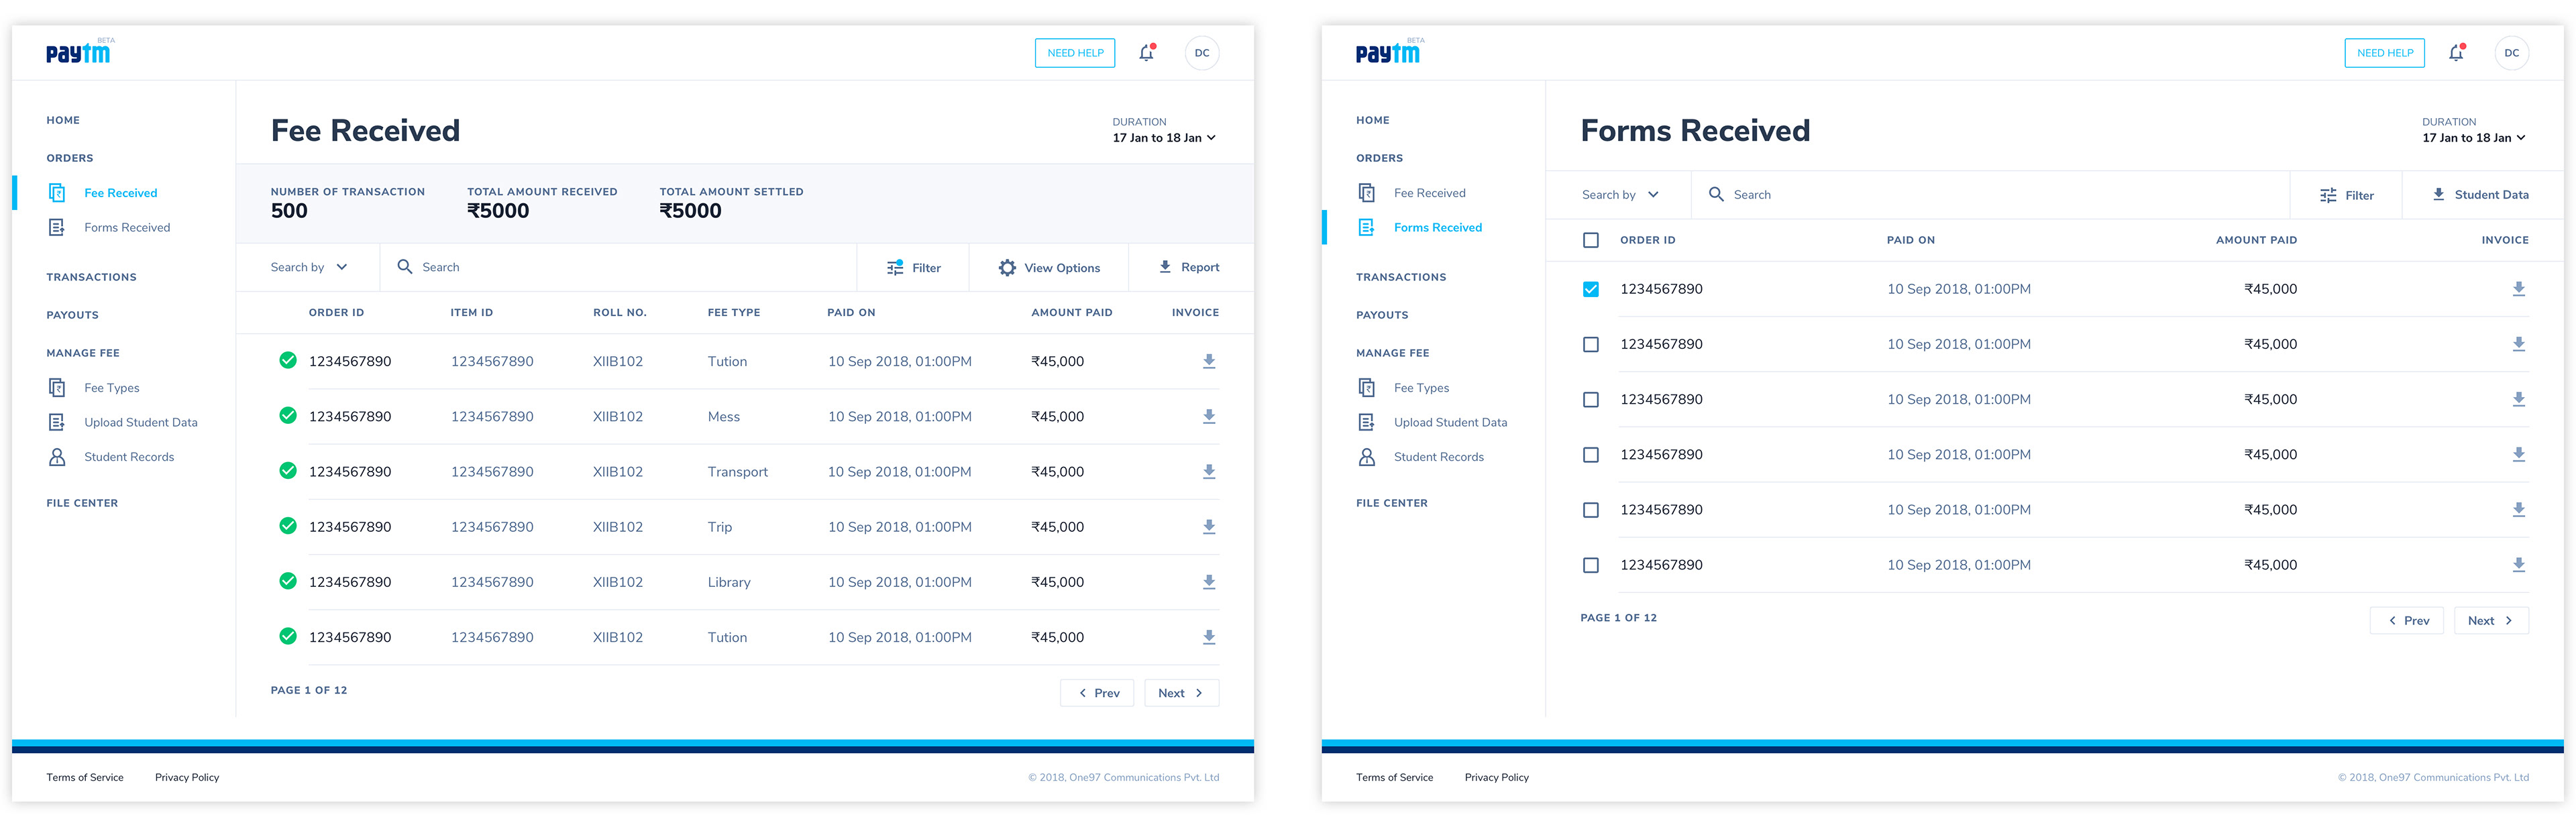Go to Prev page in Forms Received window
This screenshot has width=2576, height=827.
point(2407,620)
